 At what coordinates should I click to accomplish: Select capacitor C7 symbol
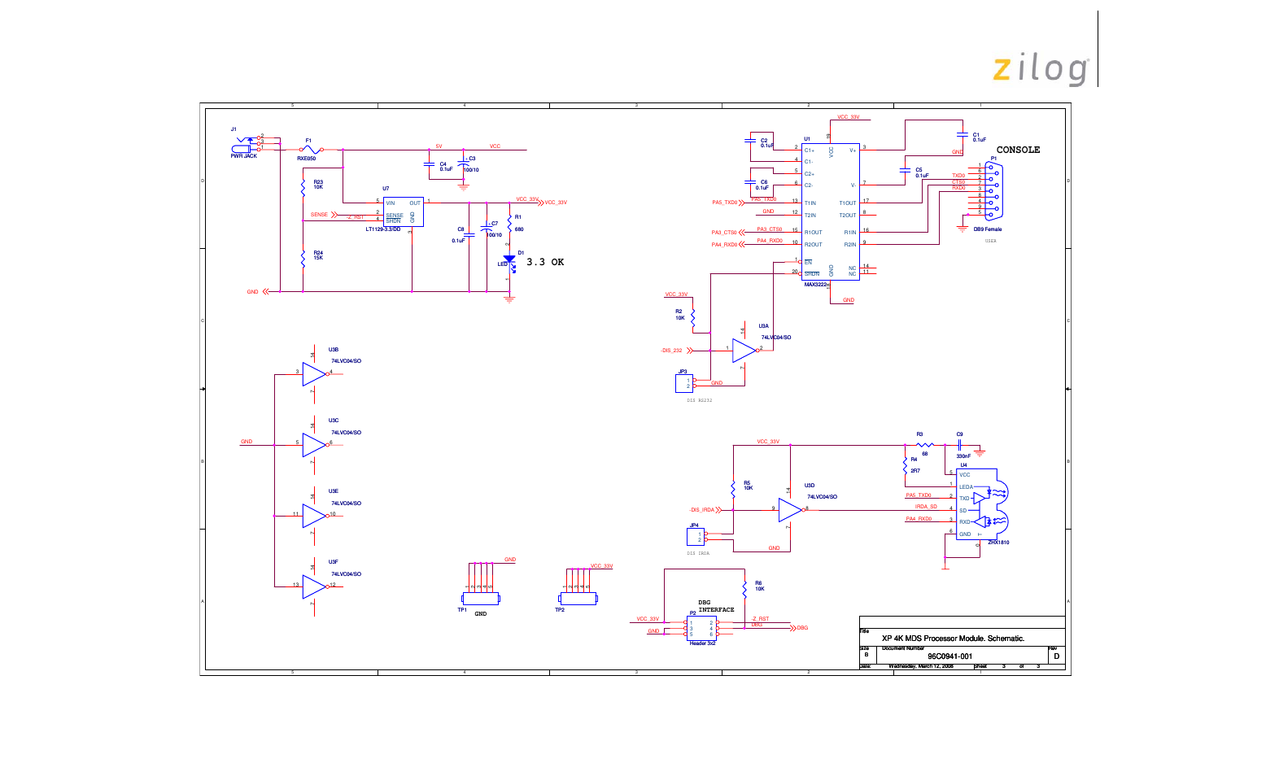[x=487, y=229]
